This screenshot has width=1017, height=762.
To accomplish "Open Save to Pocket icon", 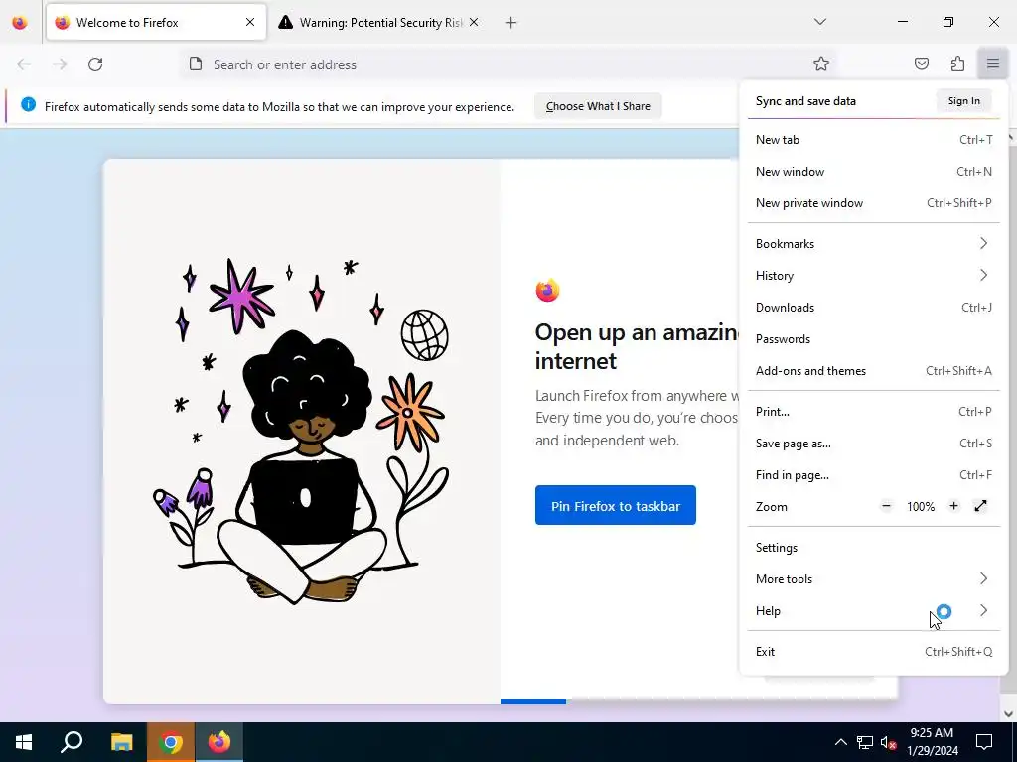I will click(x=921, y=63).
